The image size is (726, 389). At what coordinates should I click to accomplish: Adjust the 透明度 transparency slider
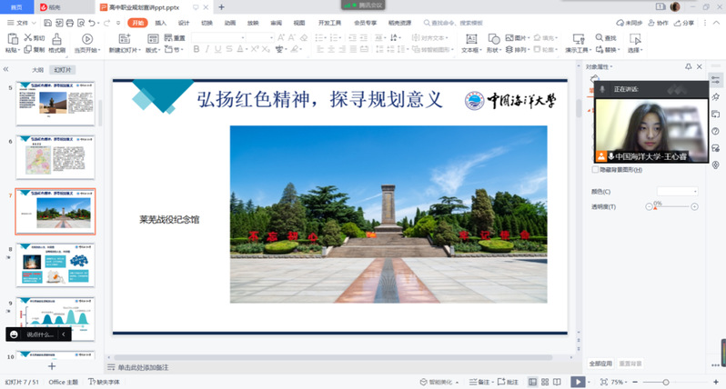[671, 207]
